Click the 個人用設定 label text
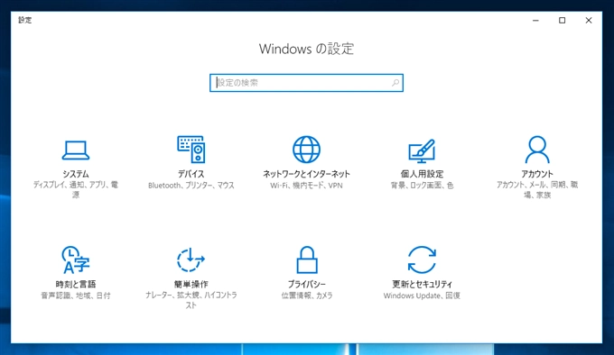This screenshot has height=355, width=614. click(422, 174)
